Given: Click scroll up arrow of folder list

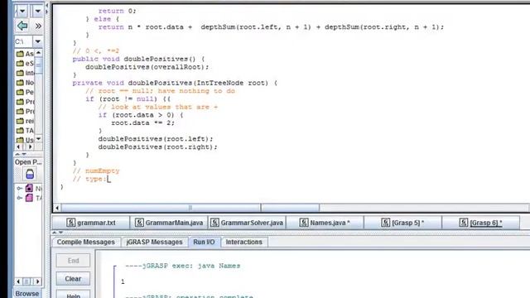Looking at the screenshot, I should 39,53.
